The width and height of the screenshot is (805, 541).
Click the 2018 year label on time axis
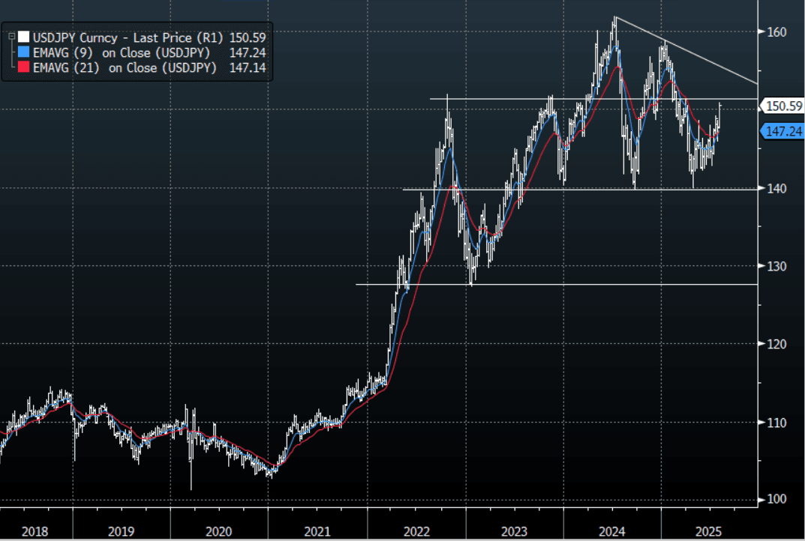coord(35,531)
